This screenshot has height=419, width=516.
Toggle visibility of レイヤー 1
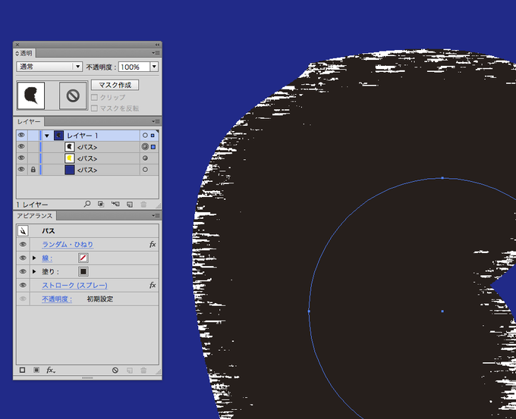[21, 135]
